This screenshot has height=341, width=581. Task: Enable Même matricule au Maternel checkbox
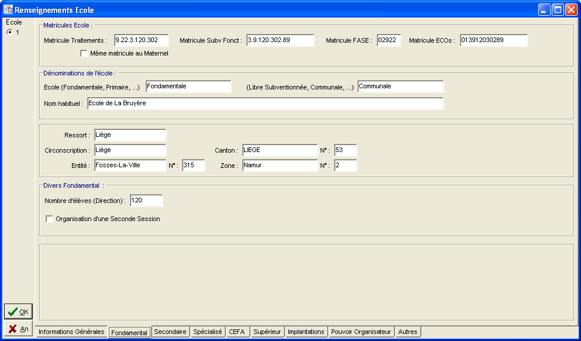(84, 53)
